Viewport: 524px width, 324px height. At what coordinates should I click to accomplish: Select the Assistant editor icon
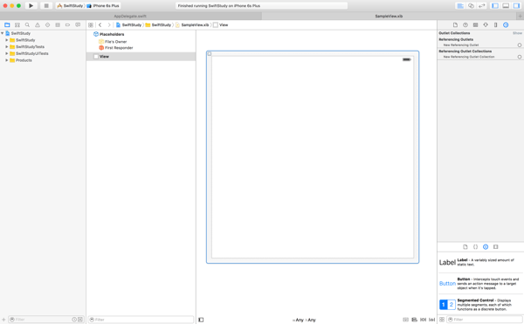(471, 6)
